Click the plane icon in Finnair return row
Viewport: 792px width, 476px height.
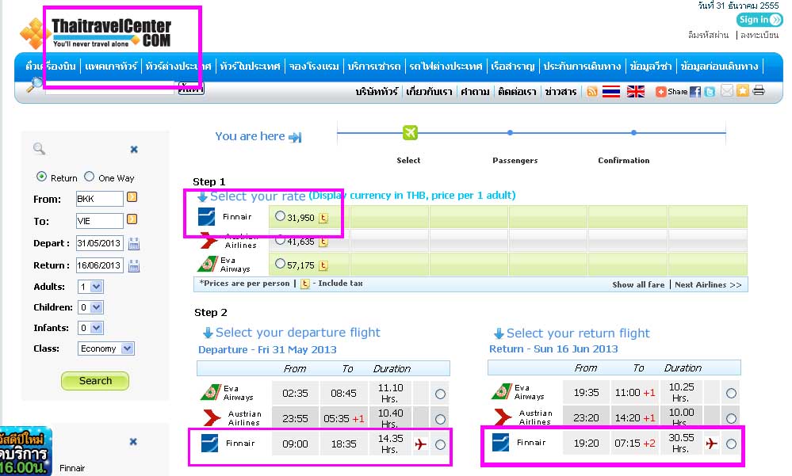711,444
